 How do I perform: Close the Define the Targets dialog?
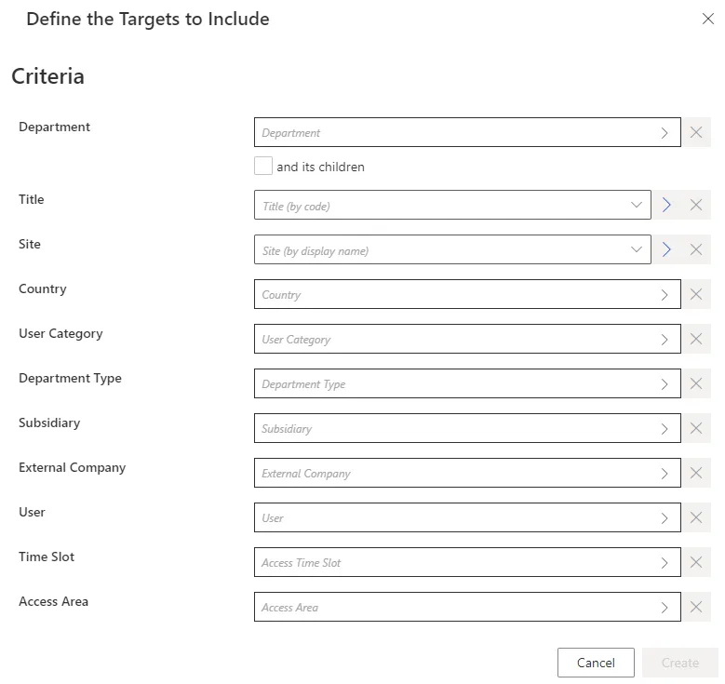[708, 19]
